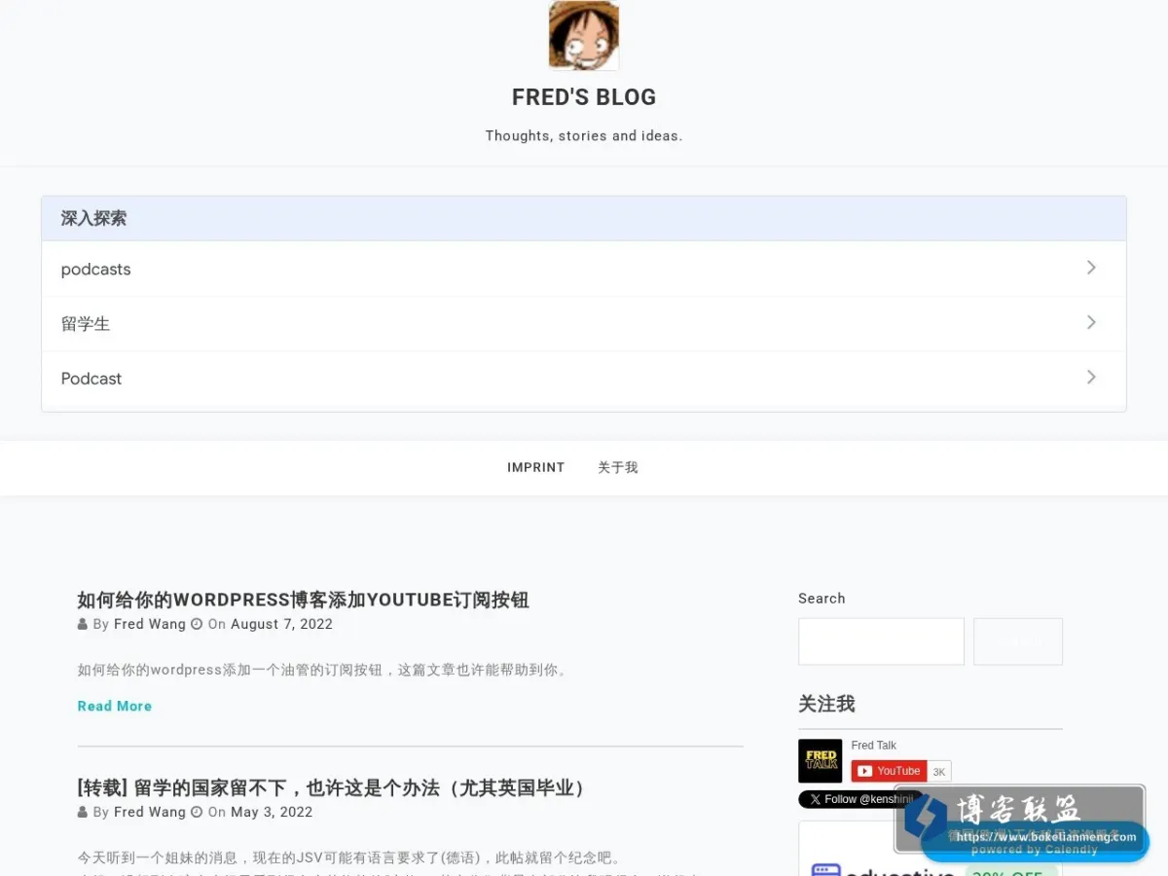
Task: Click the clock icon before May 3 date
Action: point(197,812)
